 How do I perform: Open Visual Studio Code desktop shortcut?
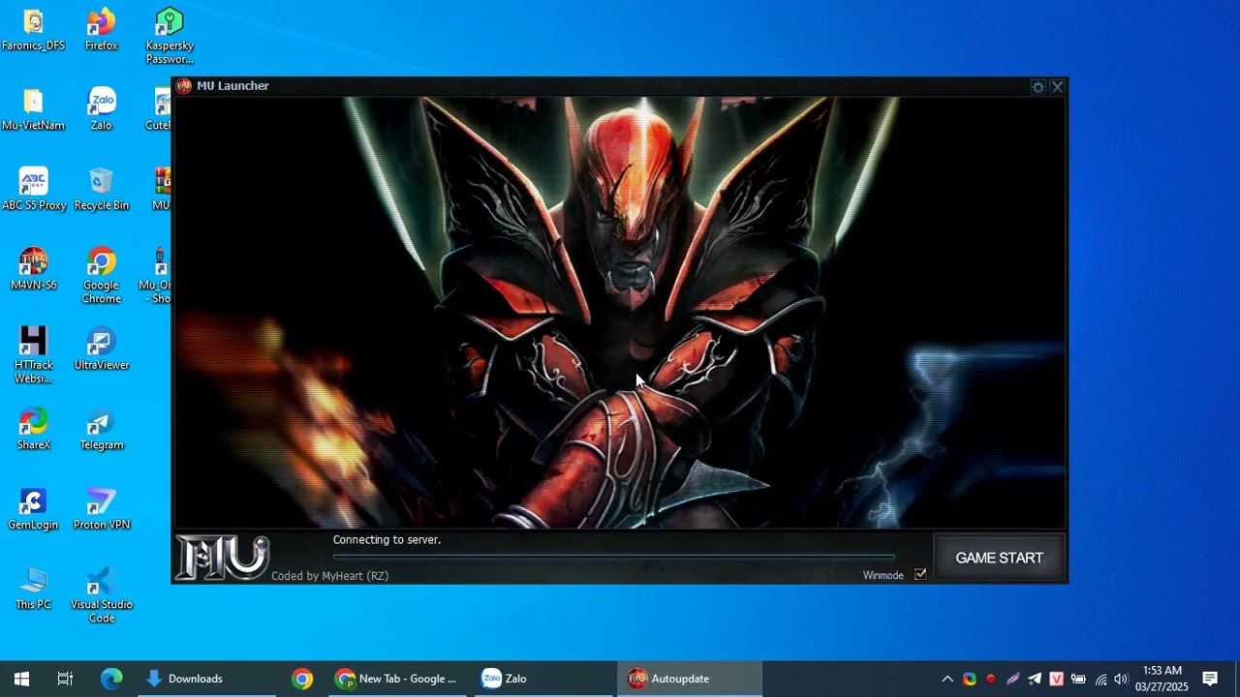pyautogui.click(x=101, y=595)
